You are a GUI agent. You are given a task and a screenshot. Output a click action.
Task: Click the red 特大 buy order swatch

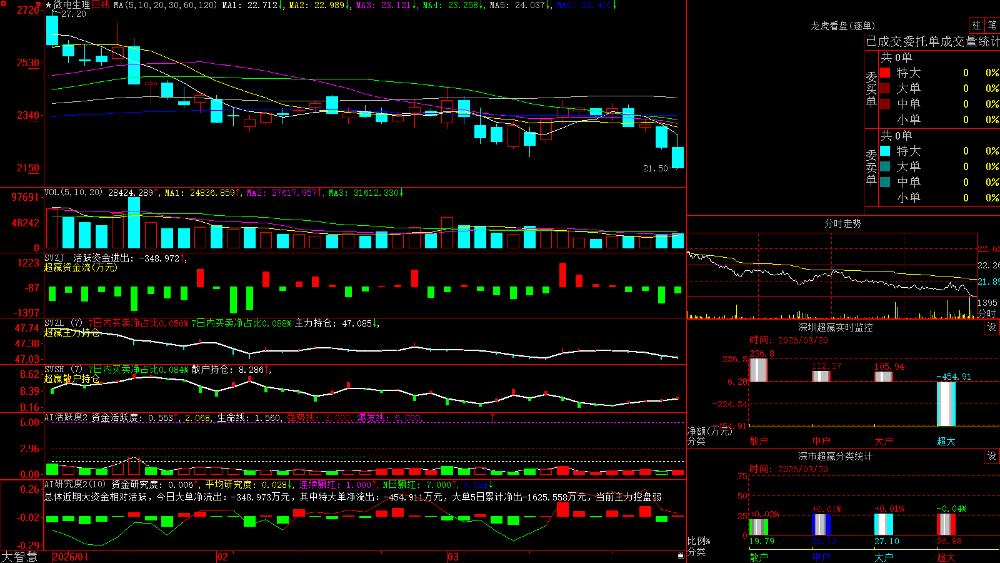[885, 73]
